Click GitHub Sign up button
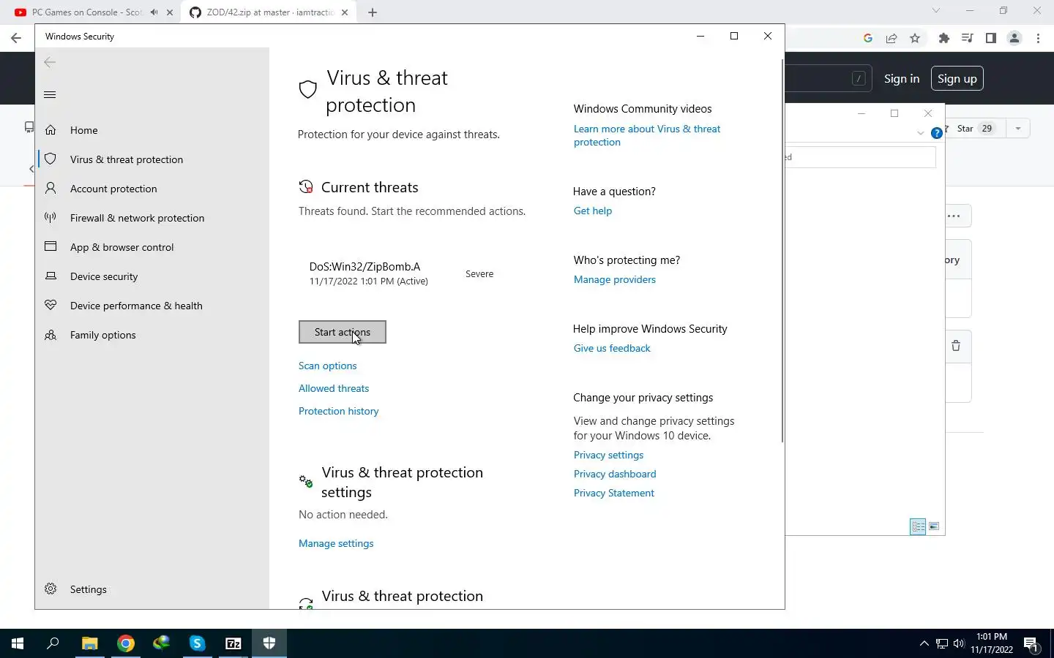 (957, 79)
